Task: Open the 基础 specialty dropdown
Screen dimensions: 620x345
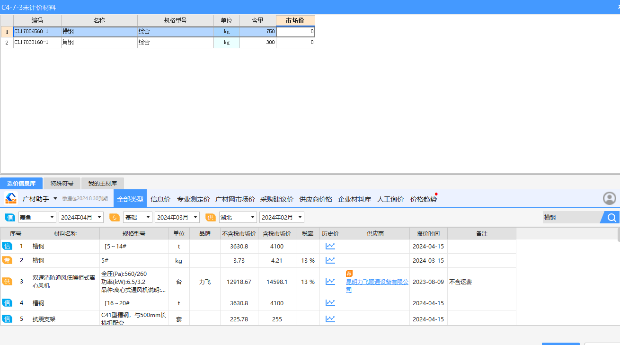Action: (x=138, y=217)
